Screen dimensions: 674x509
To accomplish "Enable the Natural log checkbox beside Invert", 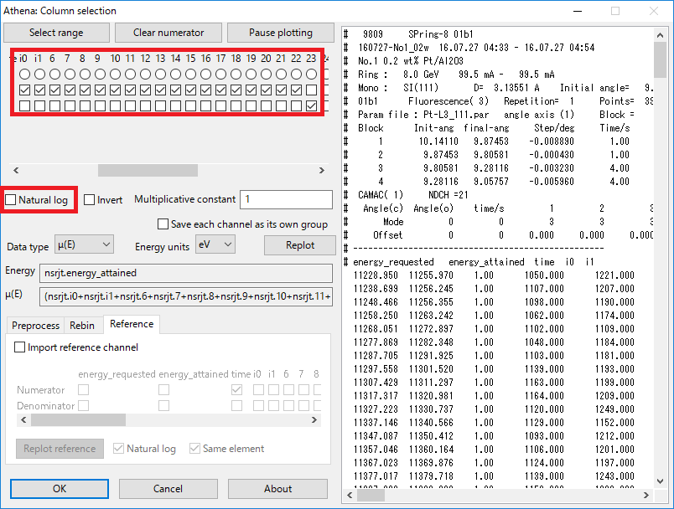I will pos(11,199).
